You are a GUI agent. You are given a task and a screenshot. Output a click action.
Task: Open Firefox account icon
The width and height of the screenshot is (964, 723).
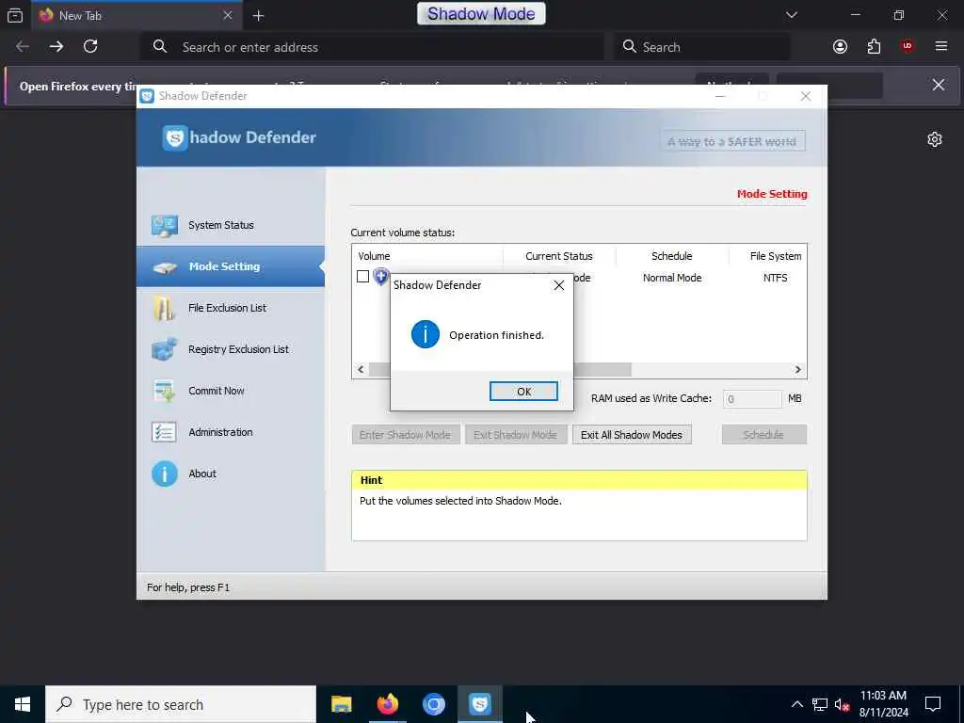point(840,47)
